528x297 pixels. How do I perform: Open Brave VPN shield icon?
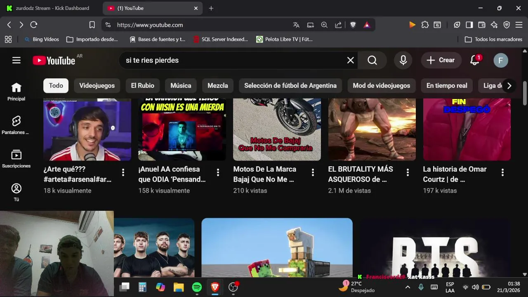click(507, 25)
